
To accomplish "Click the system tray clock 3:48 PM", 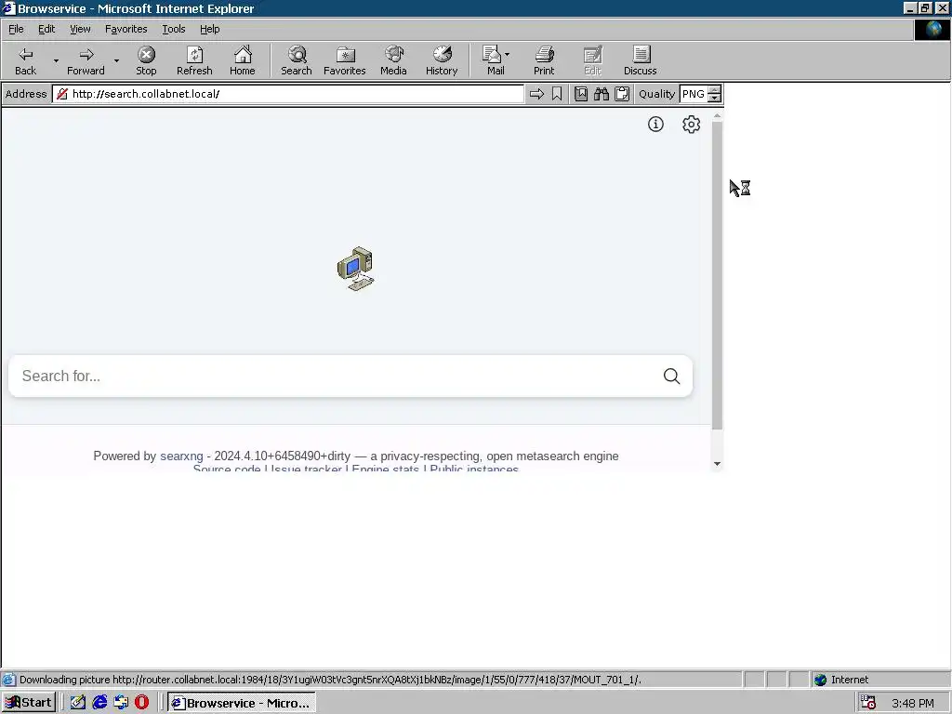I will pyautogui.click(x=913, y=704).
